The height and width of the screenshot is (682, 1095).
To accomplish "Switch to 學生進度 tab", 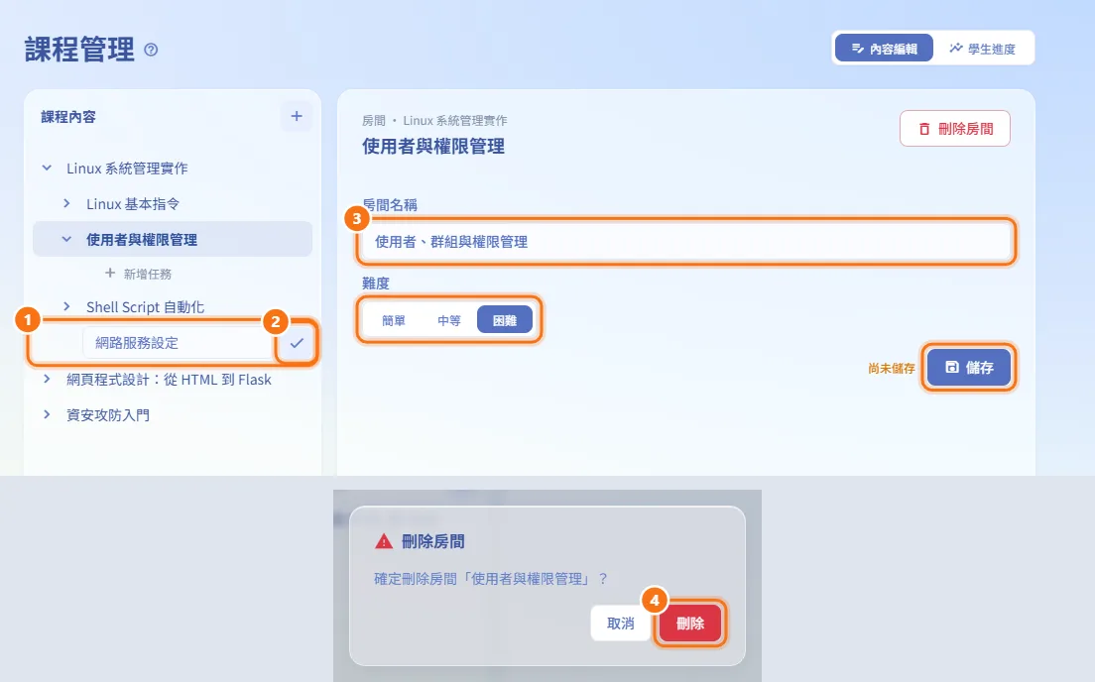I will (983, 49).
